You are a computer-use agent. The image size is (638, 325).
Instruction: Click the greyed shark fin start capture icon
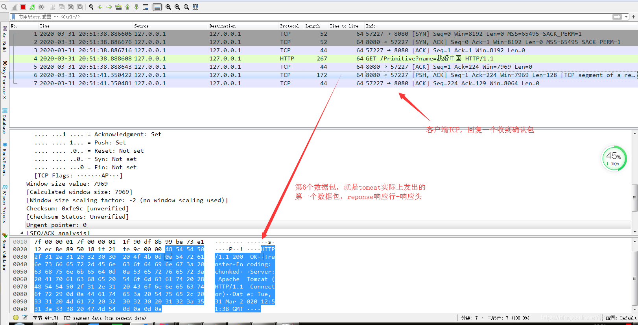click(x=15, y=7)
